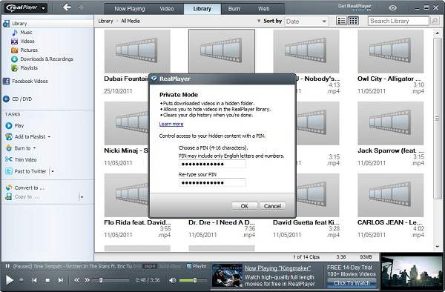The image size is (445, 292).
Task: Click the Click To Watch button
Action: (352, 282)
